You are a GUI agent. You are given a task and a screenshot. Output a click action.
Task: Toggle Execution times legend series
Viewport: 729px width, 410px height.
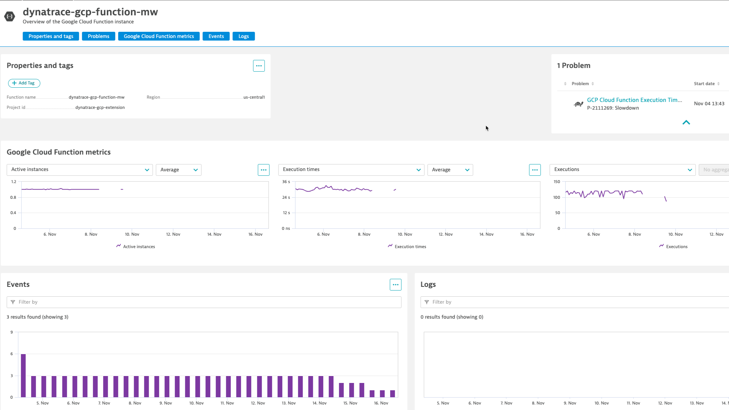click(x=407, y=247)
